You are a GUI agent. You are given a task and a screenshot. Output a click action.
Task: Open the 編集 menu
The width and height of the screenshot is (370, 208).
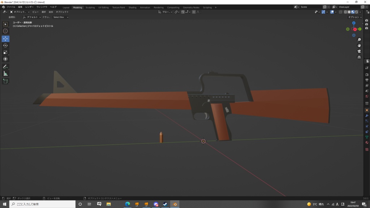(x=20, y=7)
